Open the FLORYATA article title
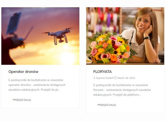This screenshot has height=121, width=166. pyautogui.click(x=103, y=72)
